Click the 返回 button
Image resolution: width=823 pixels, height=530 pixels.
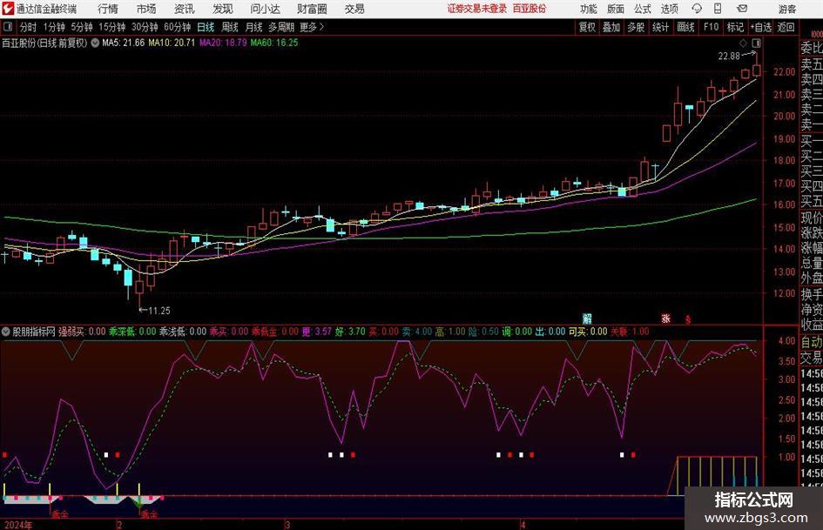point(786,27)
